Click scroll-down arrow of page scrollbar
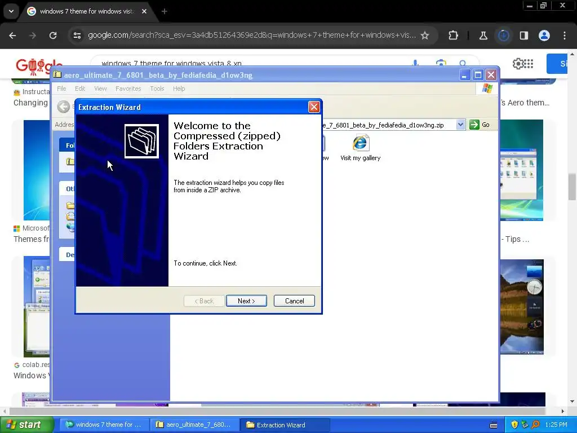577x433 pixels. [572, 401]
